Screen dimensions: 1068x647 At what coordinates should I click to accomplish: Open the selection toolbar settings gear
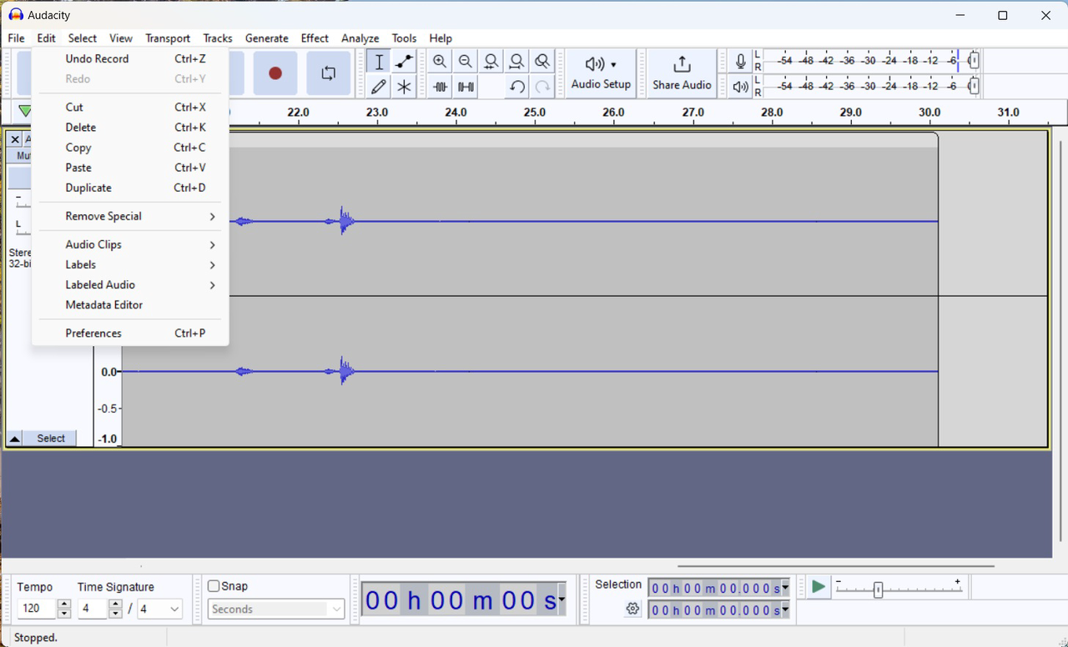[632, 609]
